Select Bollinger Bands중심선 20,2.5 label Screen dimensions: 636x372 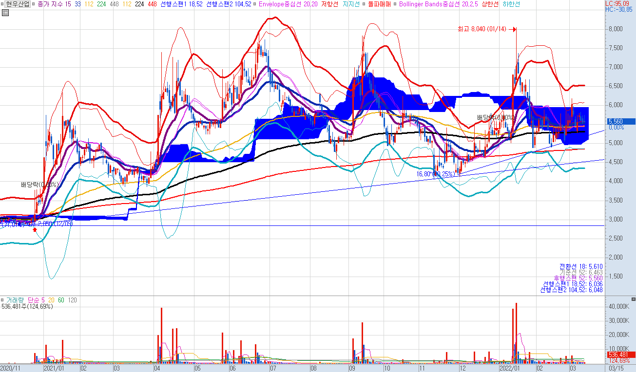pyautogui.click(x=438, y=4)
